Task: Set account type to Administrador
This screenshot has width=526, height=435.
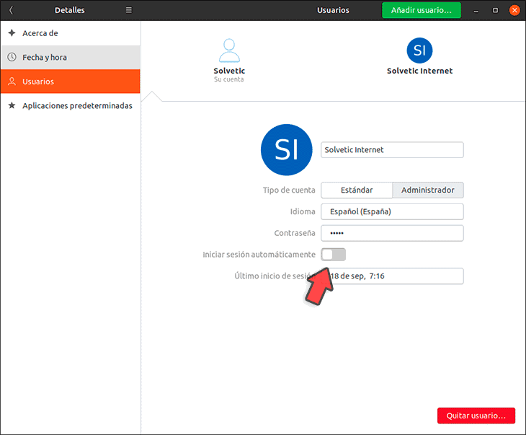Action: point(428,190)
